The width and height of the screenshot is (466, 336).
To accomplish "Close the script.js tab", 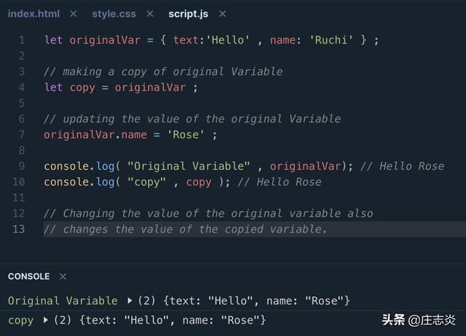I will click(x=222, y=14).
